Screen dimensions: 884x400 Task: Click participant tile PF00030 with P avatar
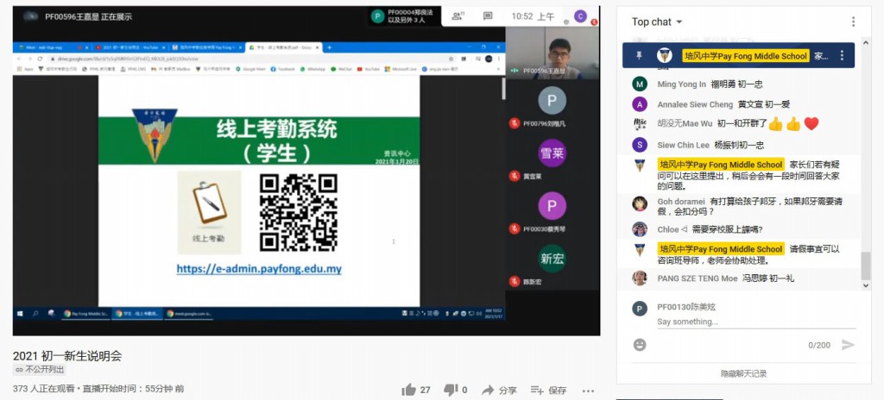(552, 206)
